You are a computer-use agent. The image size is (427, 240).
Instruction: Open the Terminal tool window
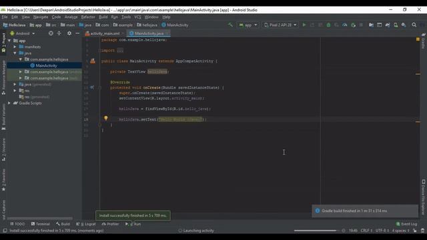tap(40, 224)
